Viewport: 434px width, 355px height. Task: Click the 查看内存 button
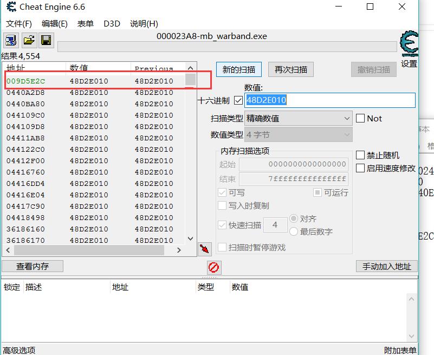point(33,267)
